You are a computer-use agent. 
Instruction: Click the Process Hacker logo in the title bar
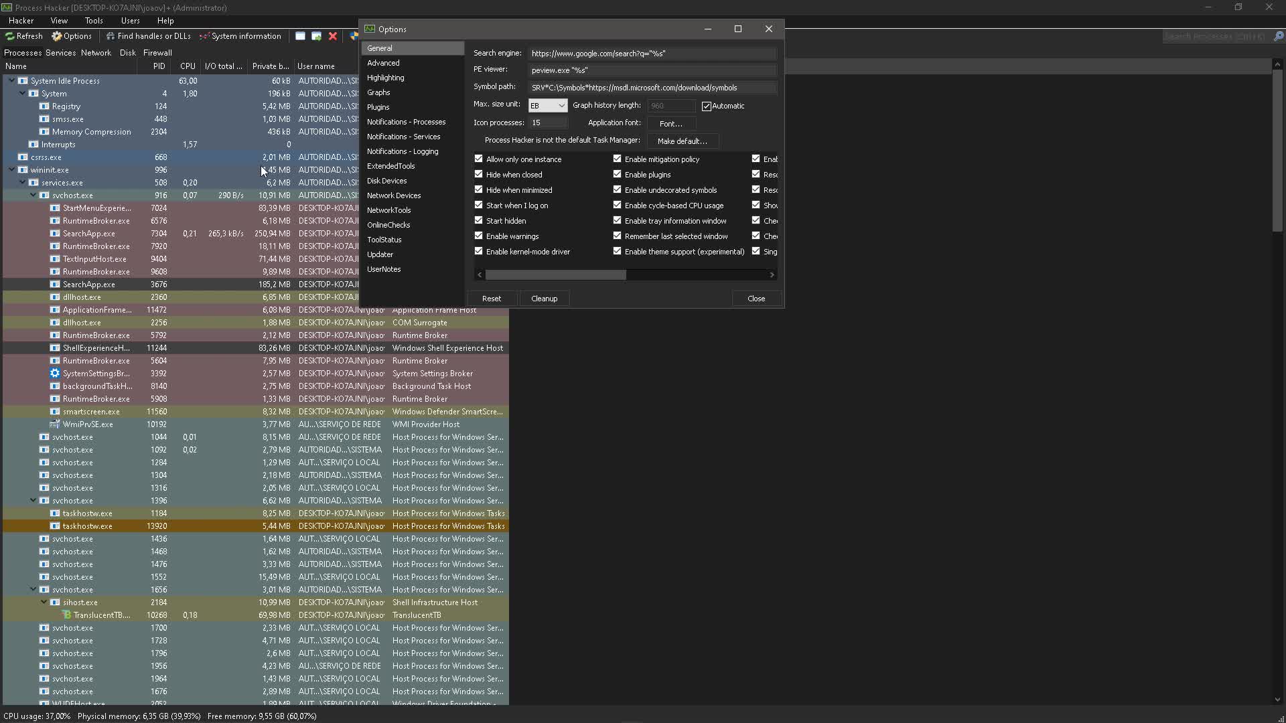coord(7,7)
